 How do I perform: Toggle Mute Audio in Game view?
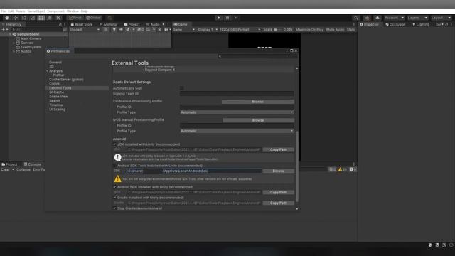point(335,30)
